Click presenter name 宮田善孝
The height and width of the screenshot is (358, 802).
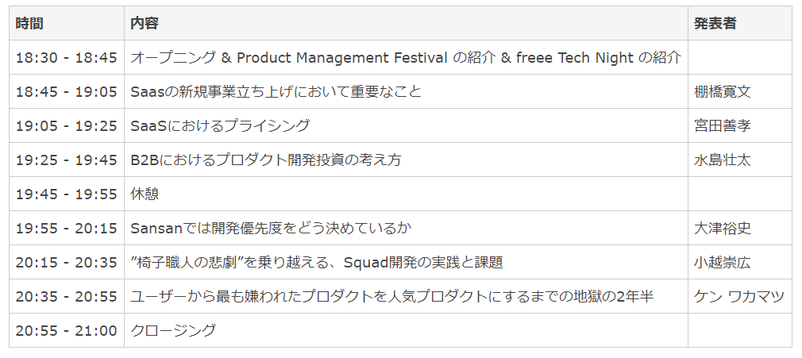pyautogui.click(x=722, y=126)
